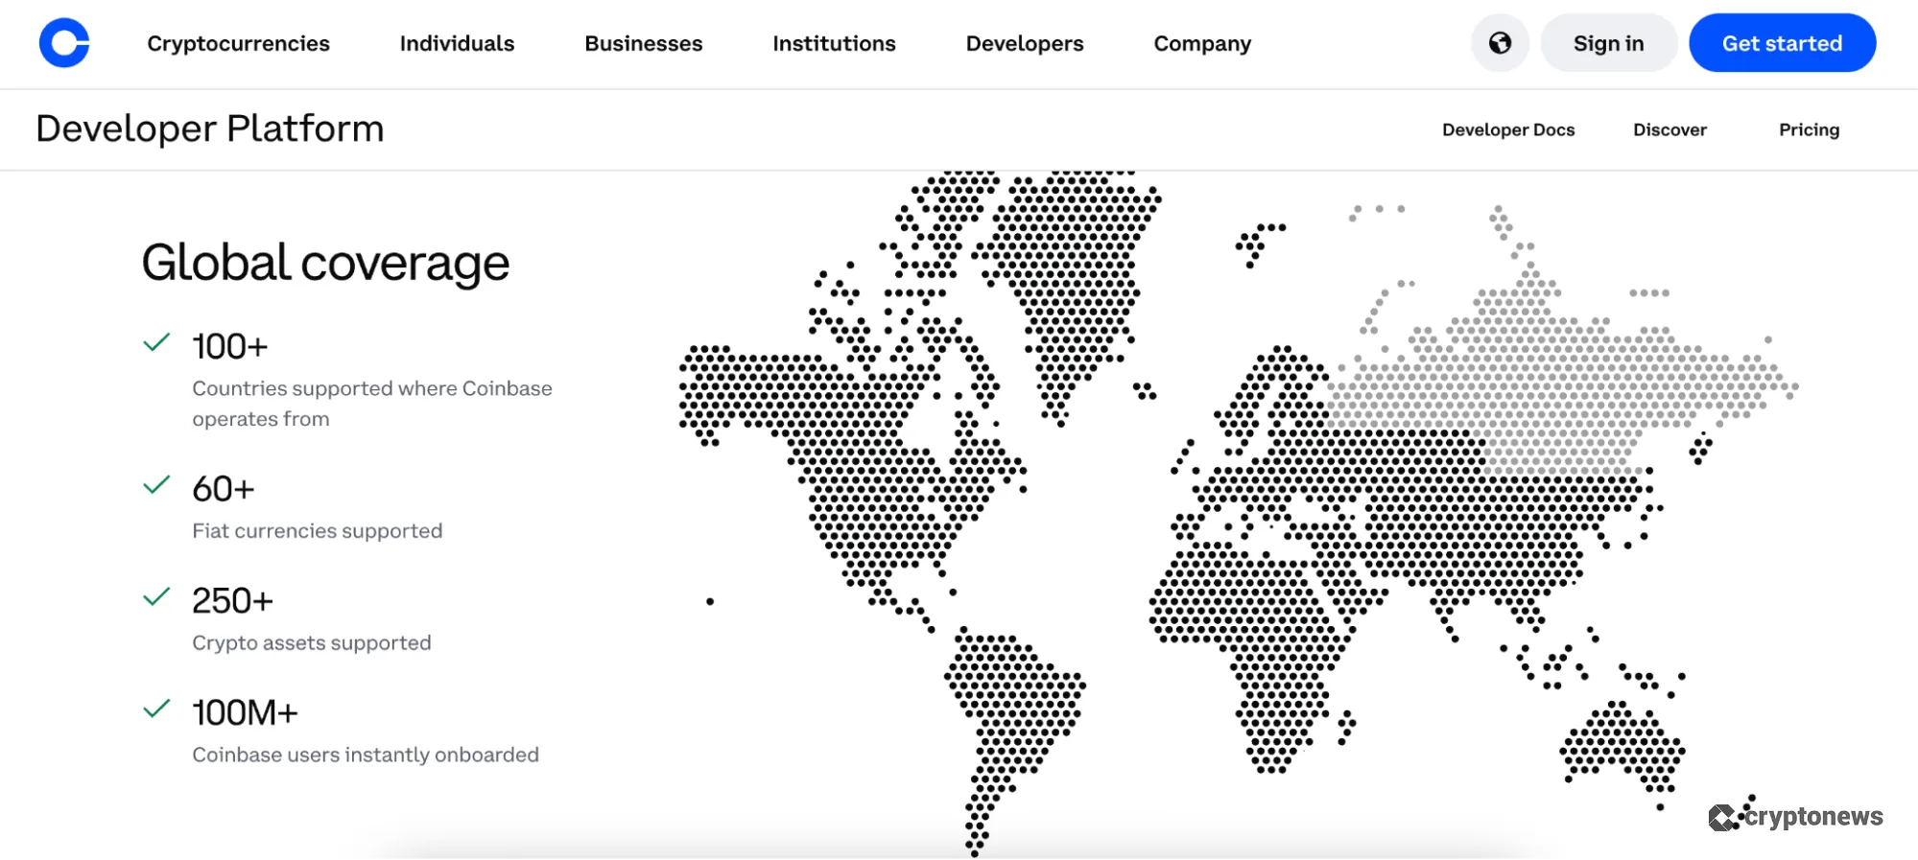This screenshot has height=860, width=1918.
Task: Click the checkmark beside 60+
Action: pos(156,485)
